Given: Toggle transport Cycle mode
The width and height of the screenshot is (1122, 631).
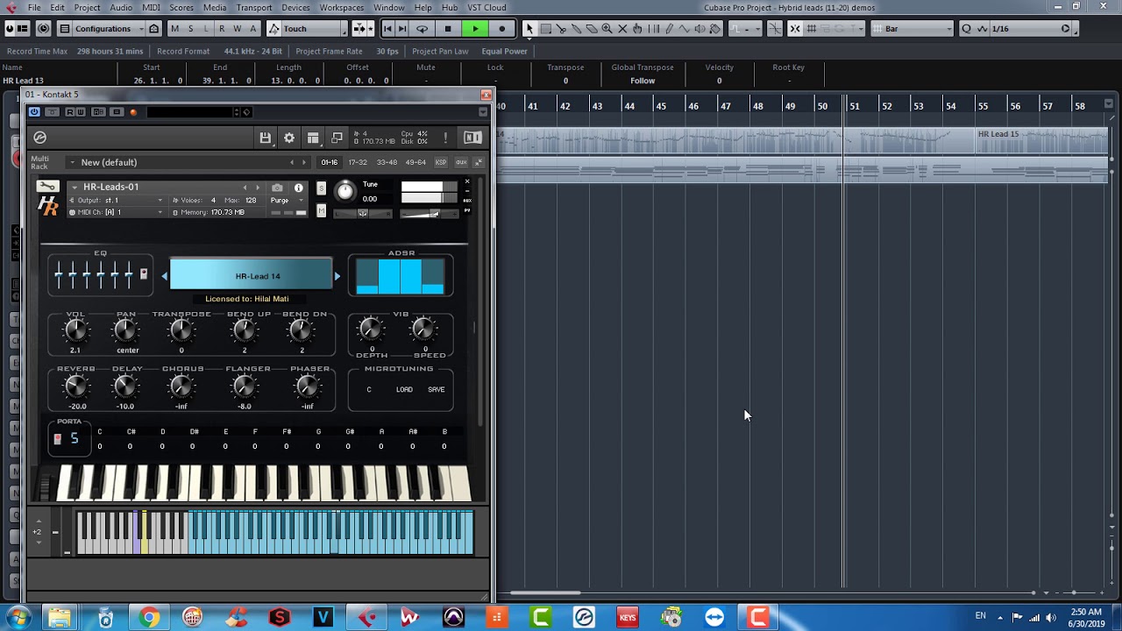Looking at the screenshot, I should 422,29.
